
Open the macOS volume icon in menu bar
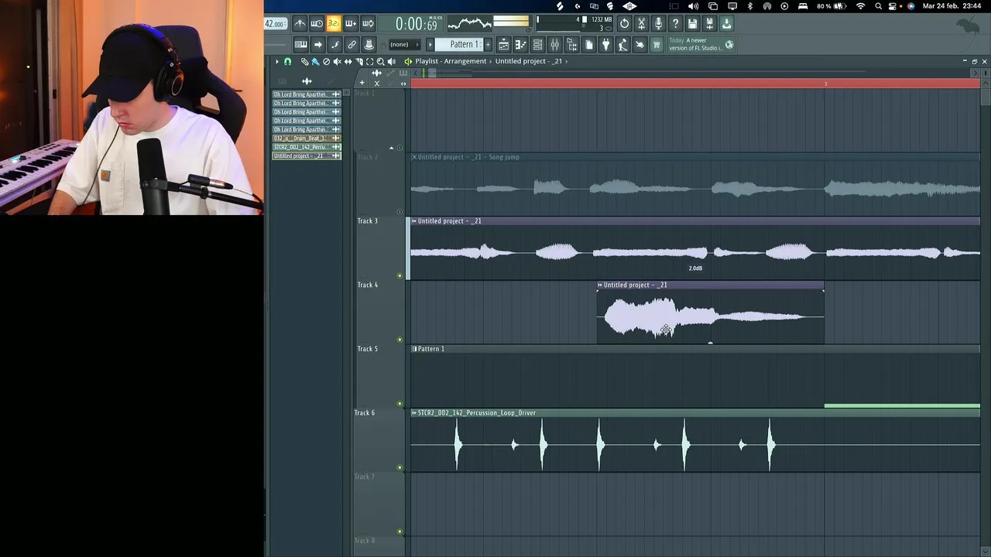click(693, 6)
